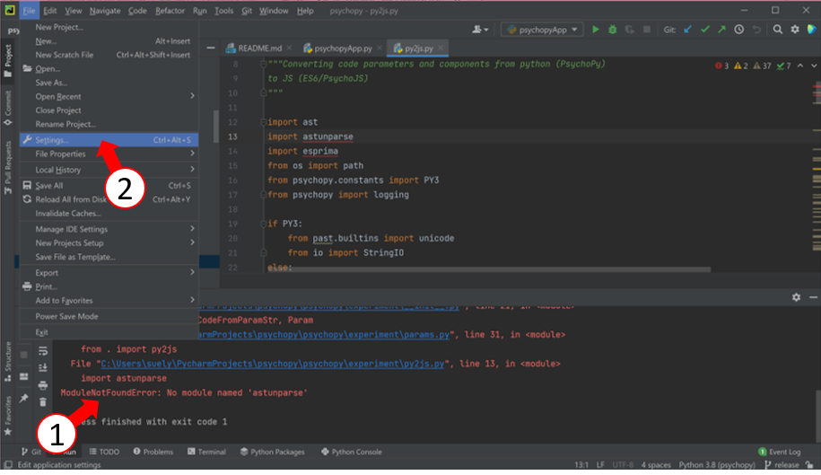Expand Open Recent submenu

coord(109,96)
